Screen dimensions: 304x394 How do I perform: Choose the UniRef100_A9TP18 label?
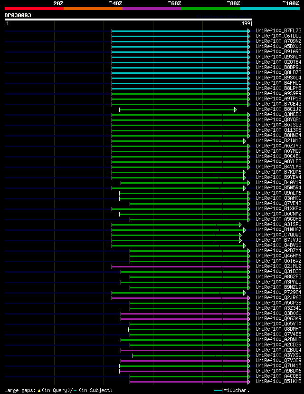(278, 99)
